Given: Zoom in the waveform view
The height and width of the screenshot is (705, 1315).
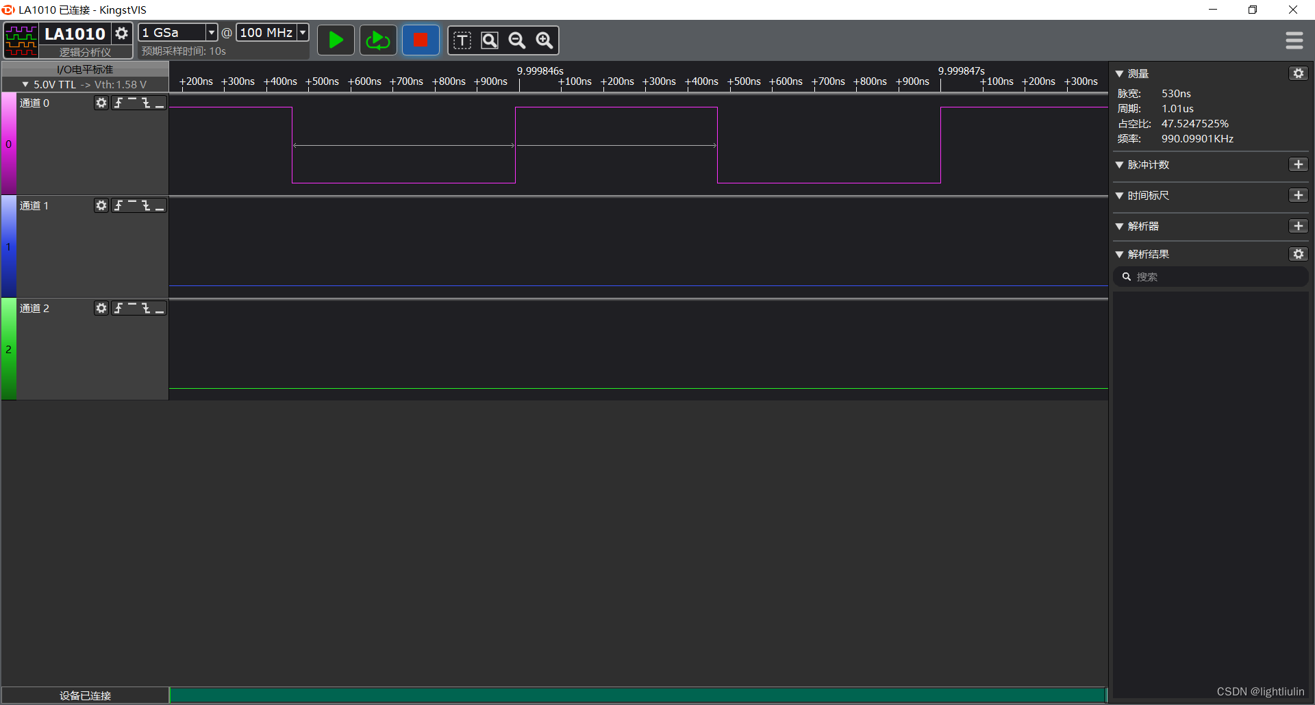Looking at the screenshot, I should click(544, 40).
